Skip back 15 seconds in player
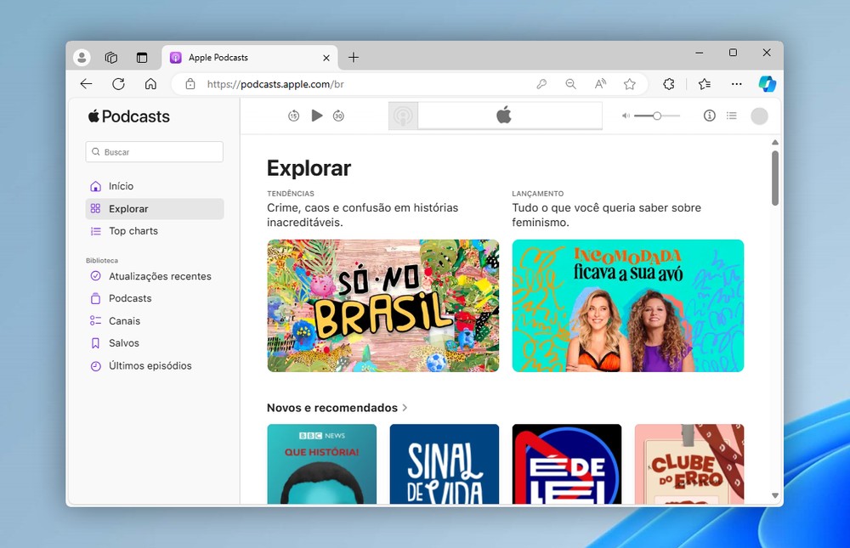 (294, 116)
